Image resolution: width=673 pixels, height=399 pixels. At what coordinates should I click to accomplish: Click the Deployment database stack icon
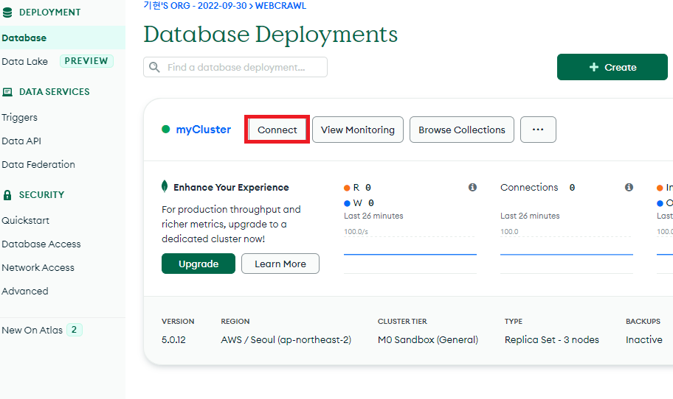7,13
